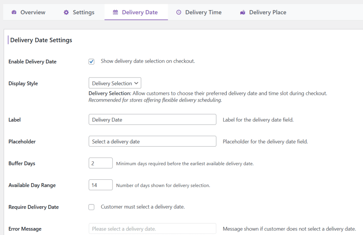Click the Available Day Range field
This screenshot has height=235, width=363.
pyautogui.click(x=101, y=185)
